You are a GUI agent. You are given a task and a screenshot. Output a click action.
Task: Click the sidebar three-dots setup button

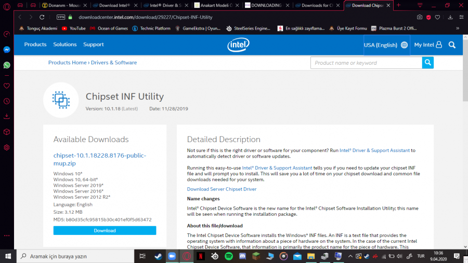coord(7,236)
